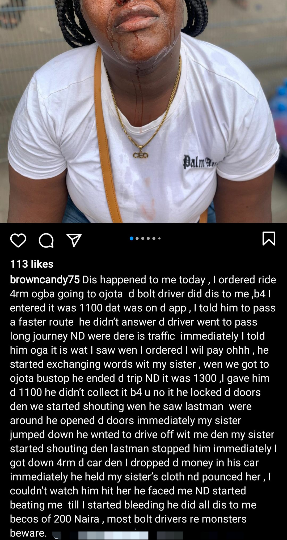Open the browncandy75 profile
287x540 pixels.
45,280
